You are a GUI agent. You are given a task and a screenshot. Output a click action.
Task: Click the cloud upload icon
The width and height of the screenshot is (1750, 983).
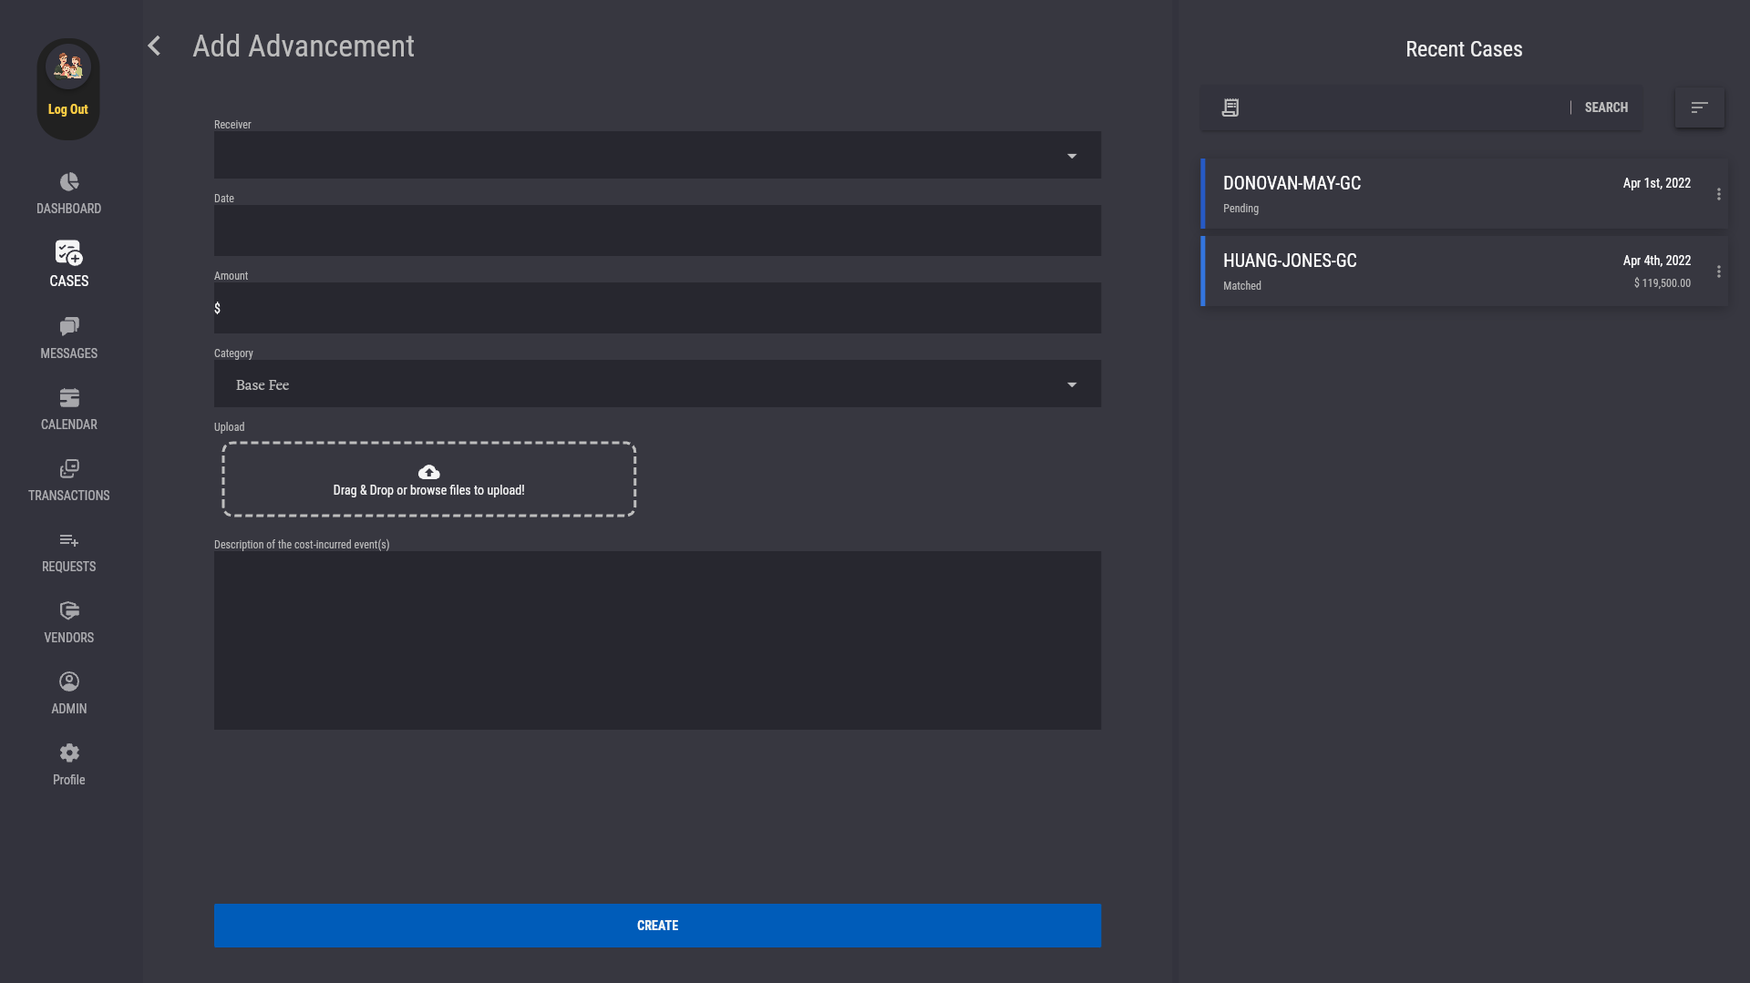[428, 472]
